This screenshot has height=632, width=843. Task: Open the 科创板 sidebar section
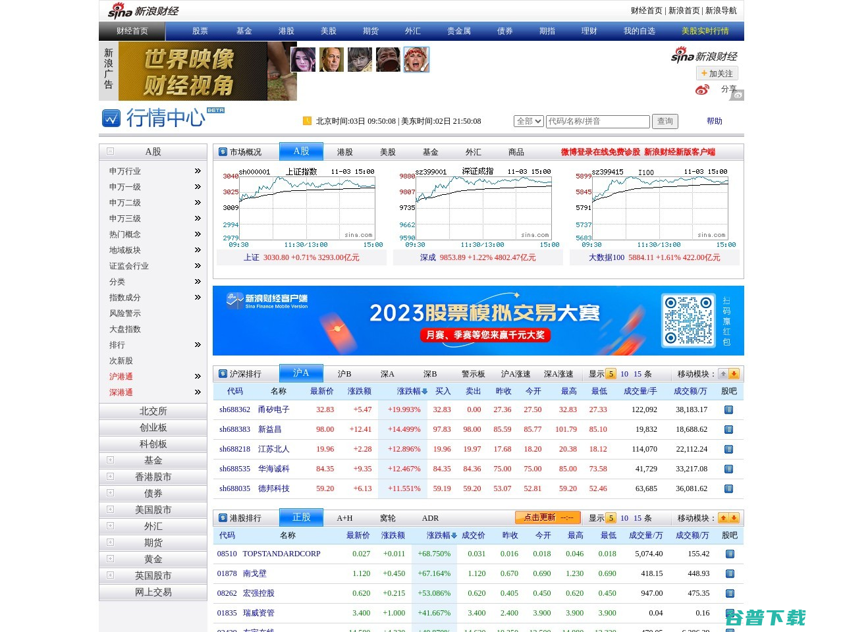153,444
